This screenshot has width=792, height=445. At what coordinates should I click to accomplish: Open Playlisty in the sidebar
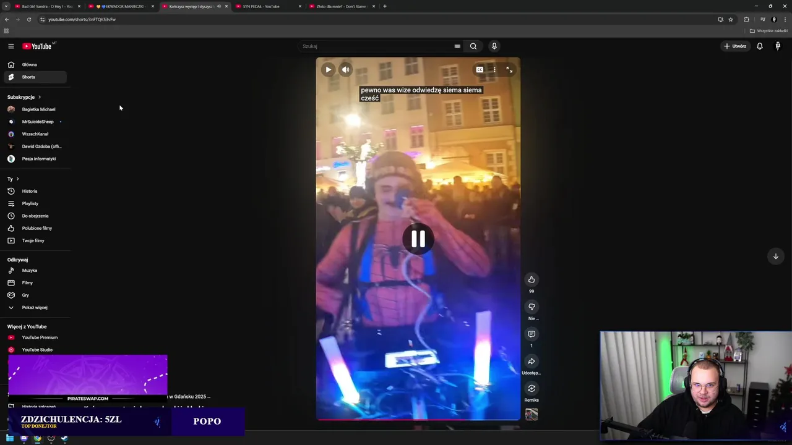[35, 203]
